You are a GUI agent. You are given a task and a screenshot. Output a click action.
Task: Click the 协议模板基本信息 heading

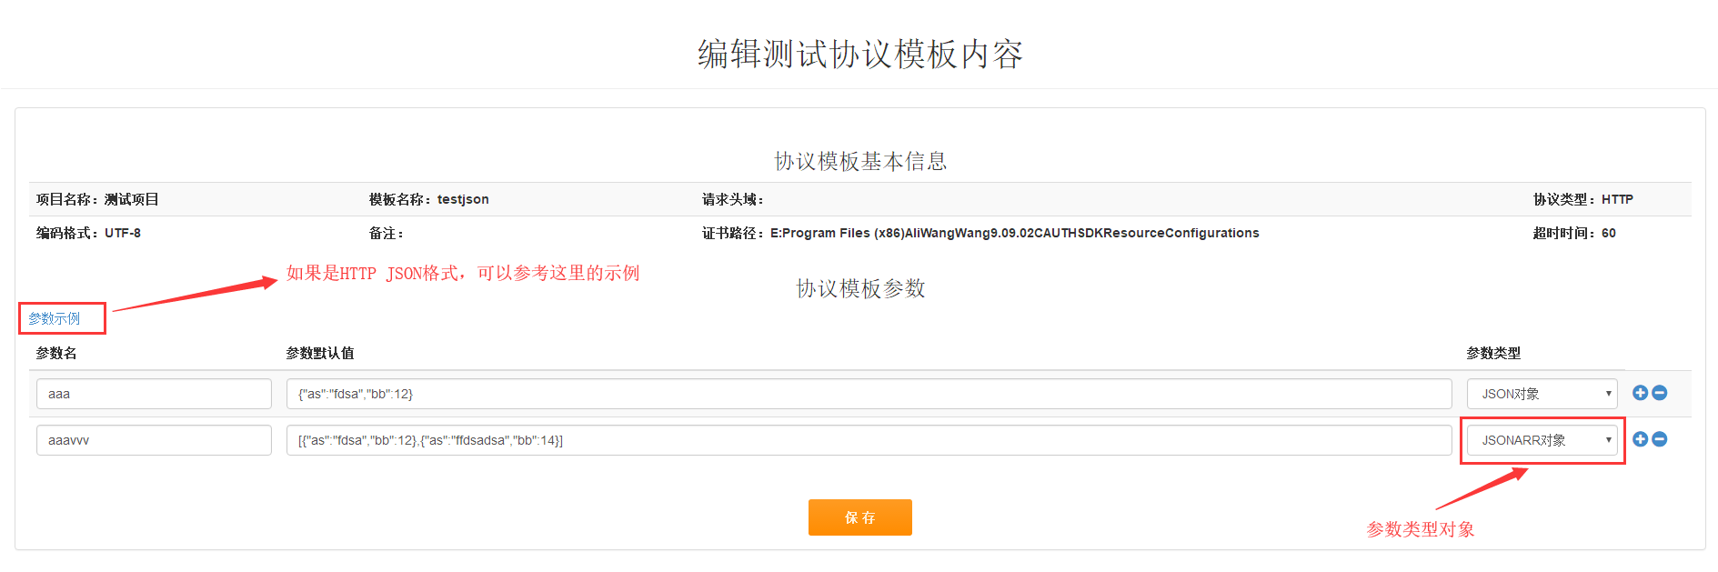point(860,161)
